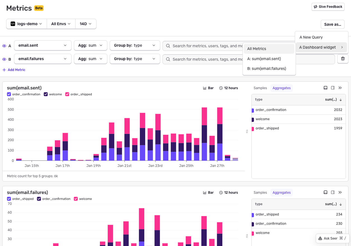
Task: Toggle visibility eye for query A
Action: (4, 46)
